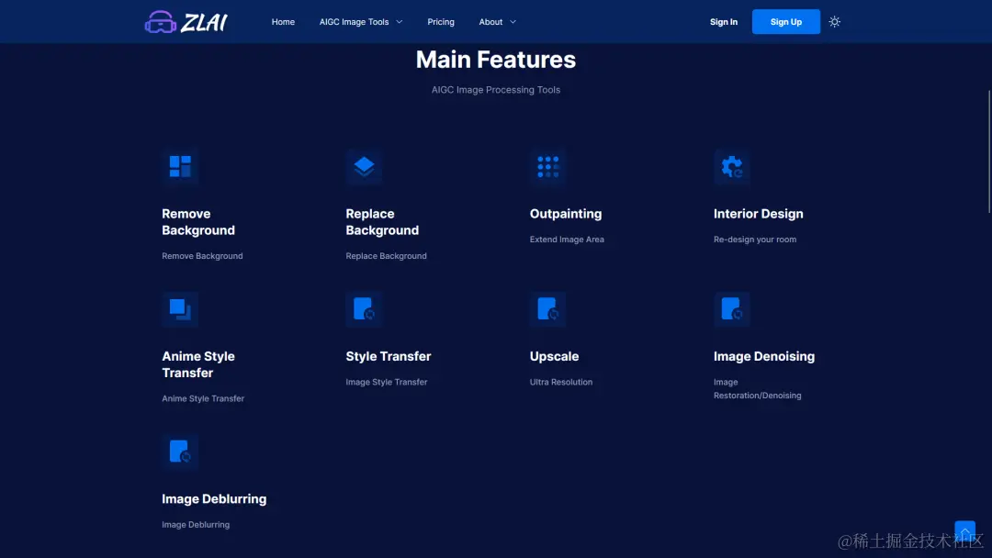Click the Outpainting dots grid icon

tap(547, 167)
